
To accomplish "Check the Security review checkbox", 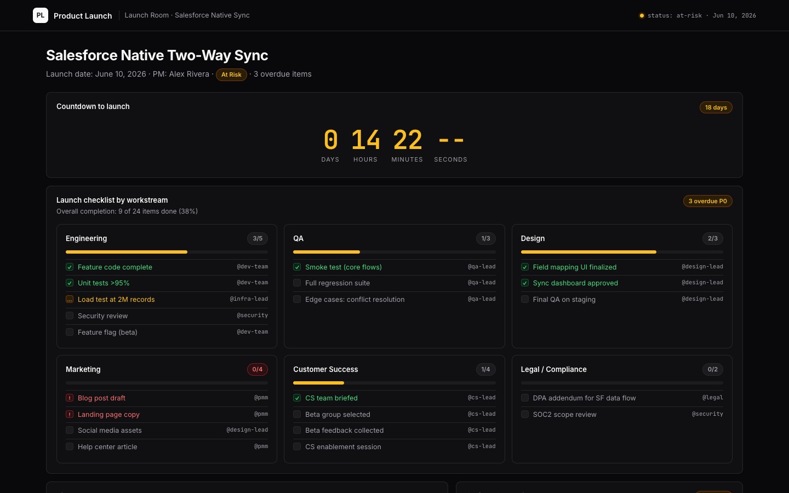I will 70,316.
